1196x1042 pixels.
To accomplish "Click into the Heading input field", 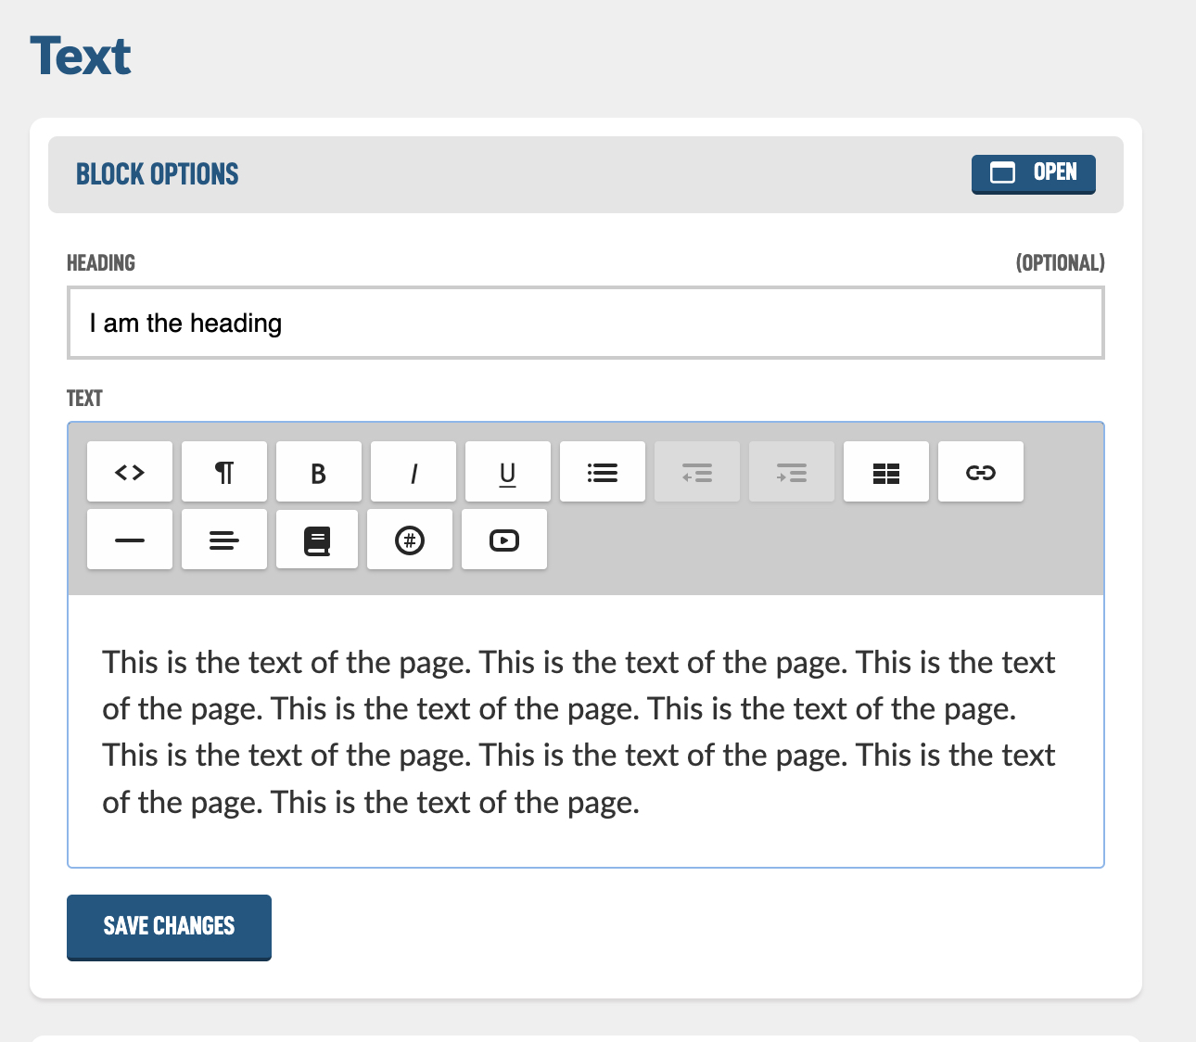I will (x=586, y=323).
